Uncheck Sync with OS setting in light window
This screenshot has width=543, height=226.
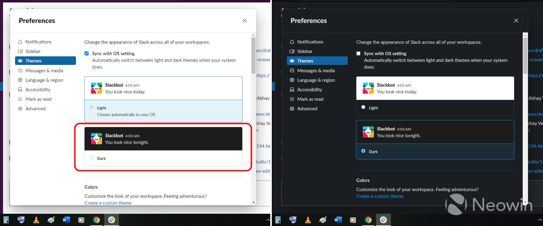tap(87, 53)
